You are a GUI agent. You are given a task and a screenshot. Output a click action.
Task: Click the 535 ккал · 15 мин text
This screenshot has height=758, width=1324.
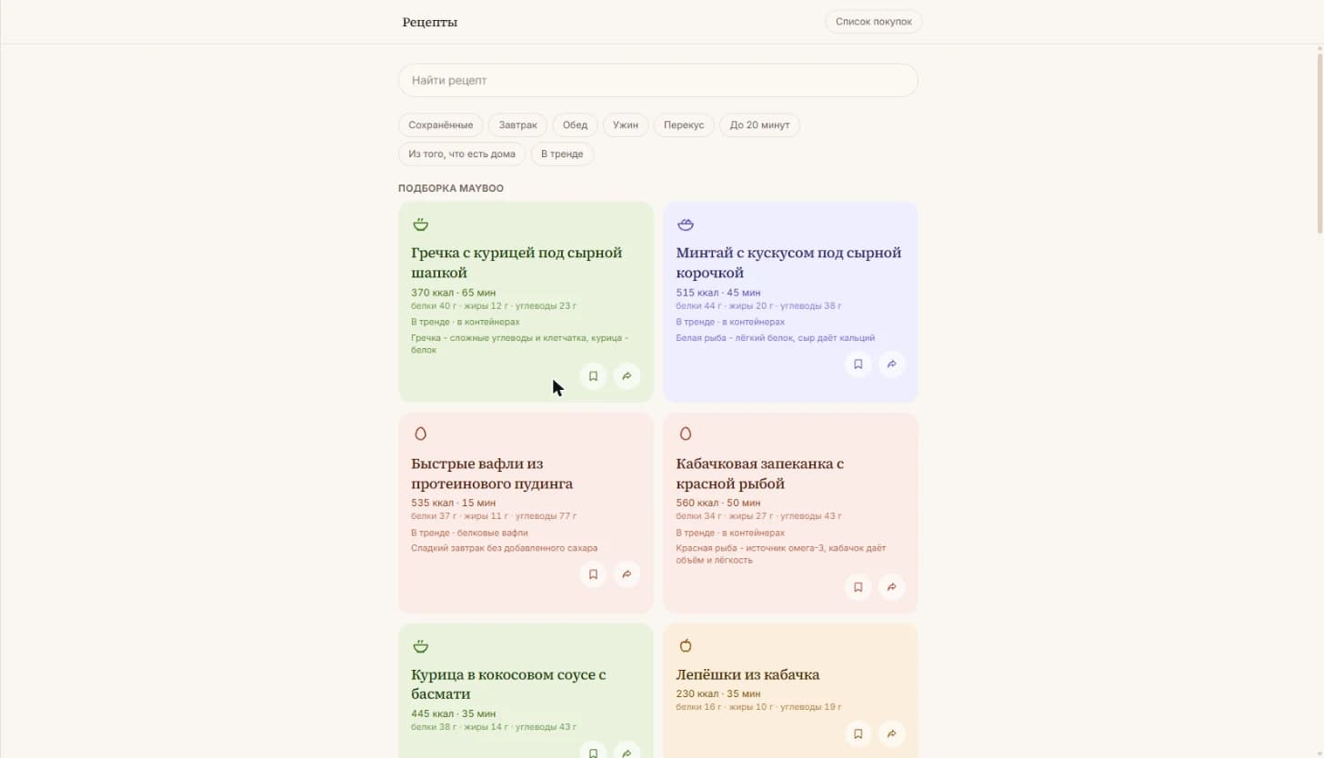[x=453, y=503]
